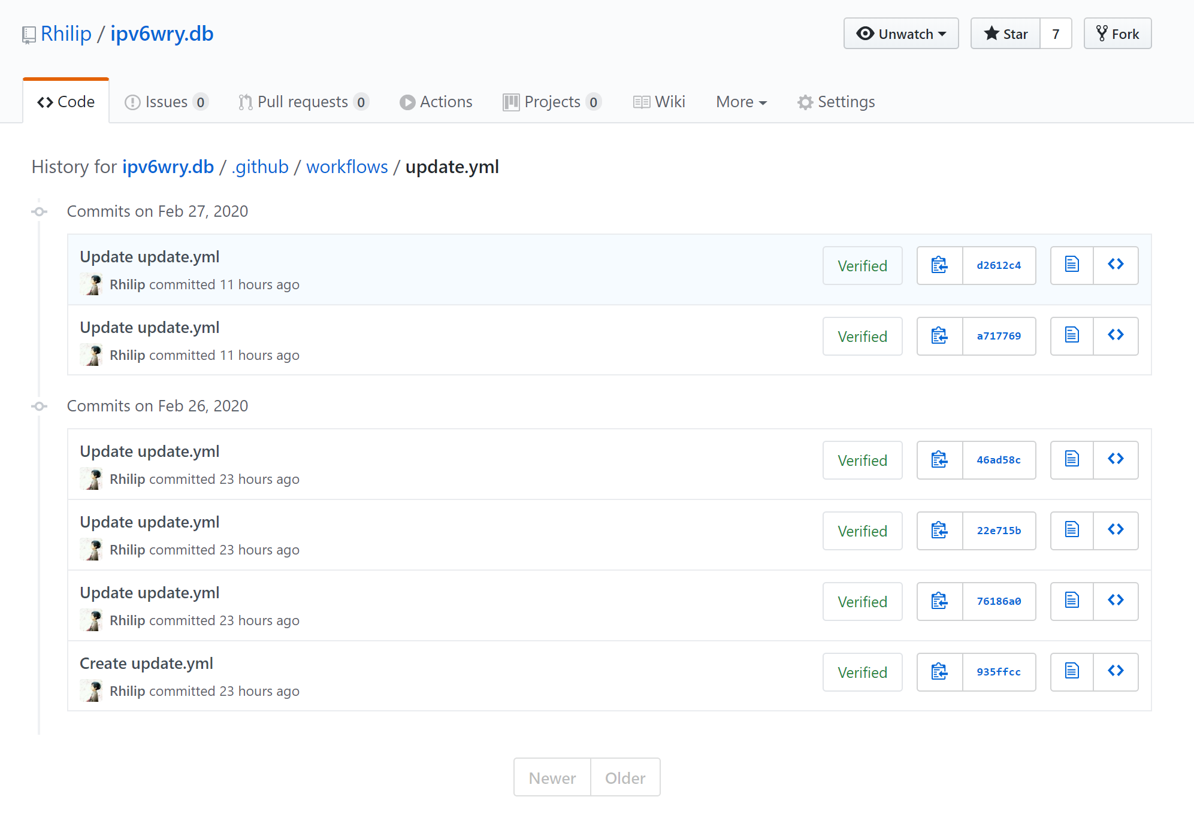Copy full SHA for commit a717769
This screenshot has height=815, width=1194.
(x=939, y=336)
